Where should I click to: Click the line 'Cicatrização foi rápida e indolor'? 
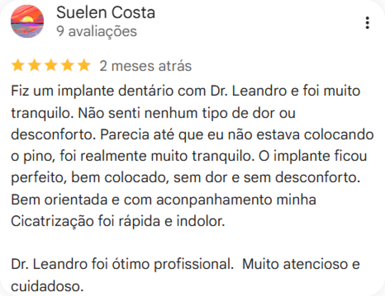click(118, 222)
